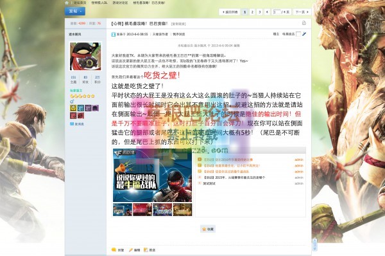
Task: Click the second dark red medal icon
Action: click(x=81, y=115)
